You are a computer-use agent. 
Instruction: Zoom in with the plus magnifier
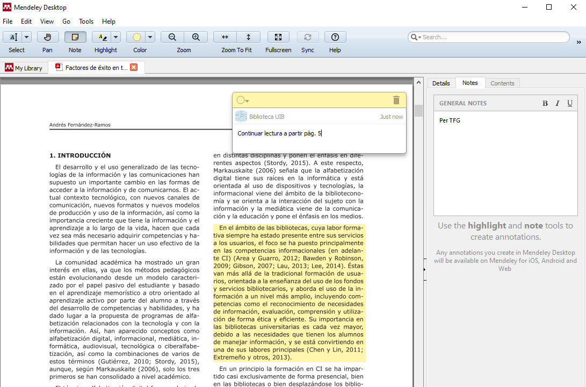coord(196,37)
